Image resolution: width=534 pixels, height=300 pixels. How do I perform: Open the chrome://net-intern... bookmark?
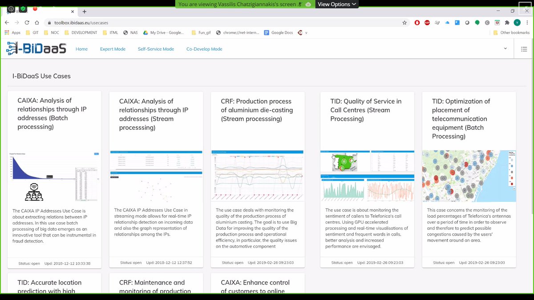238,32
